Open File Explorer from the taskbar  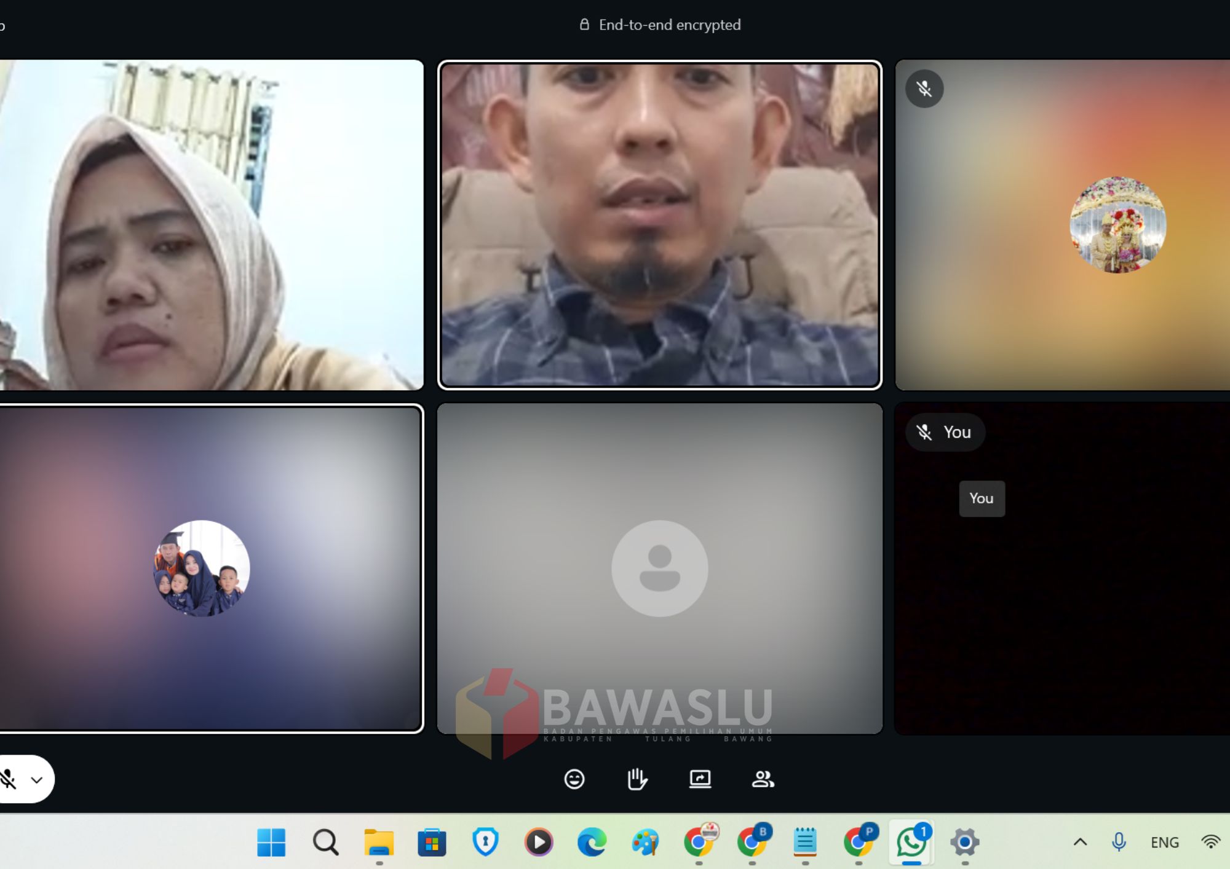[x=379, y=842]
